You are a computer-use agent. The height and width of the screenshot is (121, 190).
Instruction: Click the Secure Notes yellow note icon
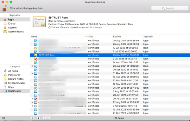point(5,79)
